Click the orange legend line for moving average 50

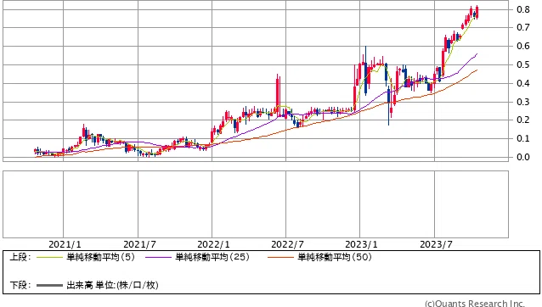pos(280,257)
